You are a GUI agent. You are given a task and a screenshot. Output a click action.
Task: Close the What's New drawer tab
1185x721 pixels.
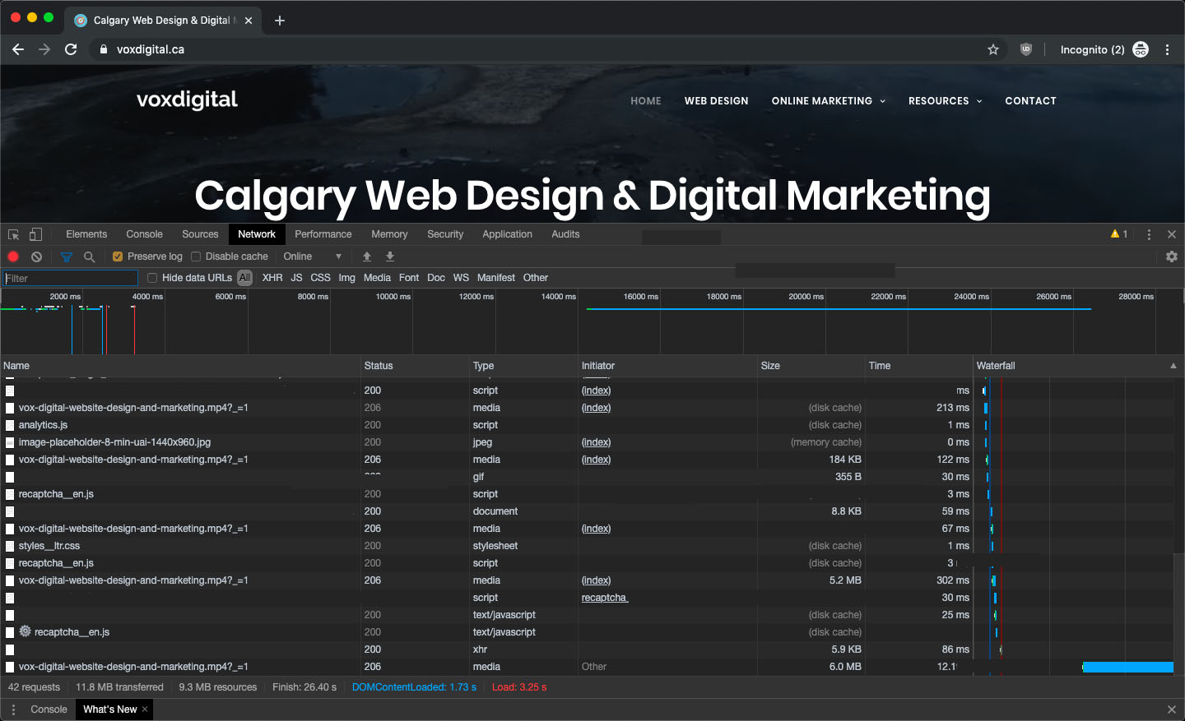(x=145, y=709)
